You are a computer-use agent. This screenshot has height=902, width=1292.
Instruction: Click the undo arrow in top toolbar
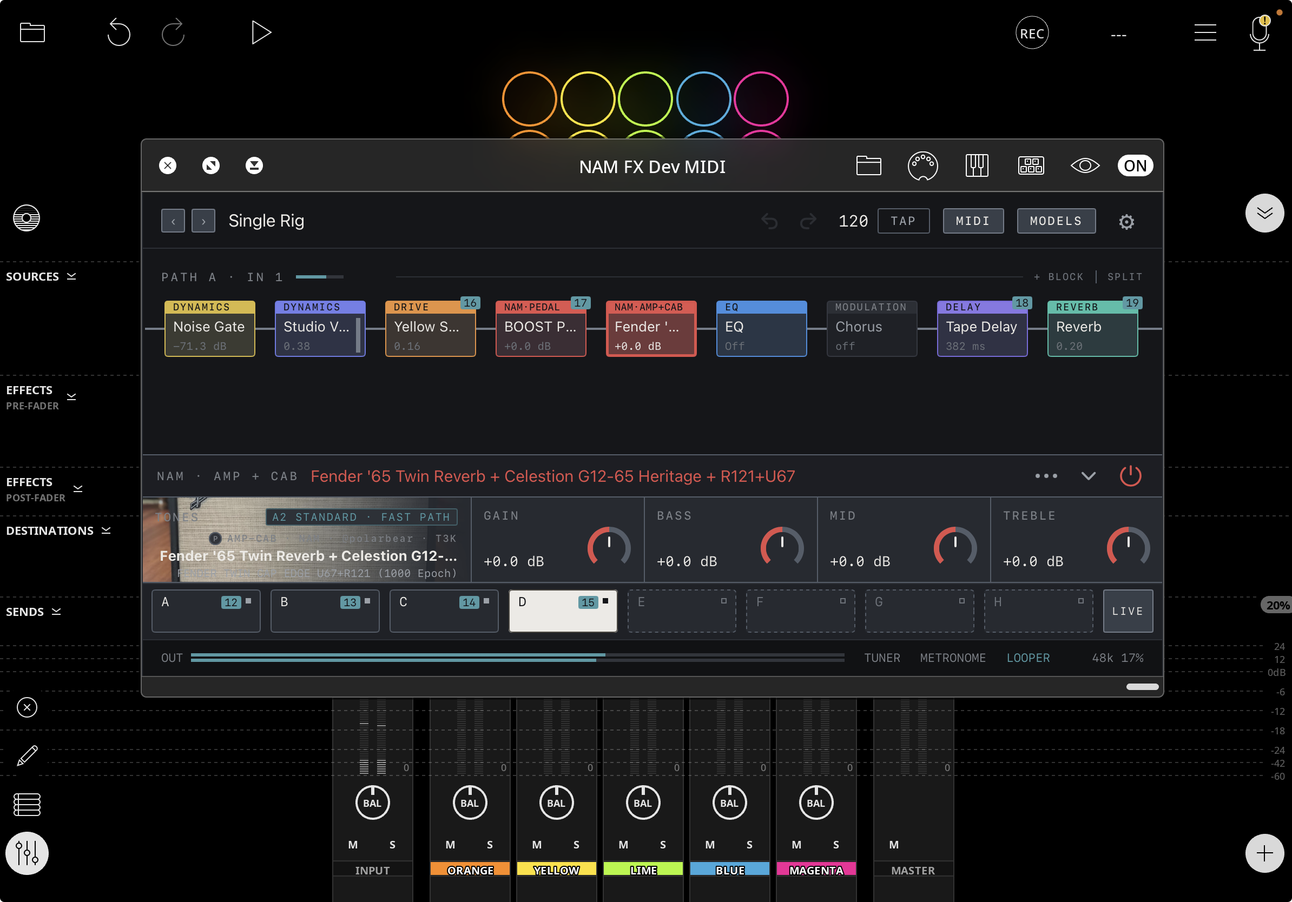118,32
